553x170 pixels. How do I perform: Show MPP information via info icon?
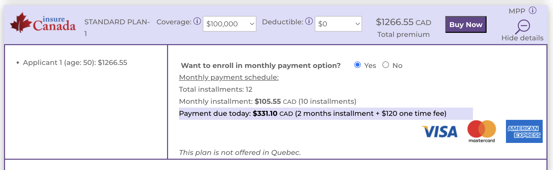[x=533, y=11]
